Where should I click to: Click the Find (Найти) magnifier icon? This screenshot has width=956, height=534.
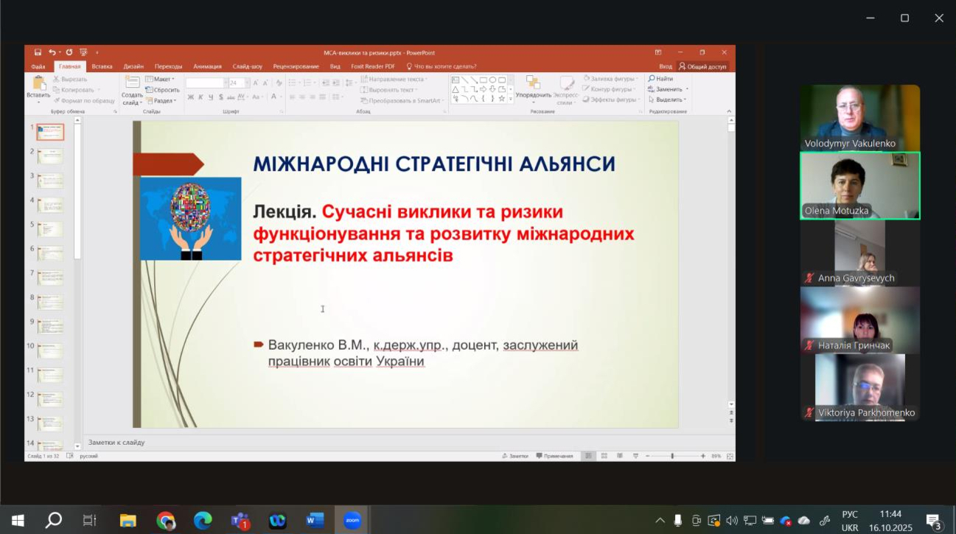pos(652,79)
